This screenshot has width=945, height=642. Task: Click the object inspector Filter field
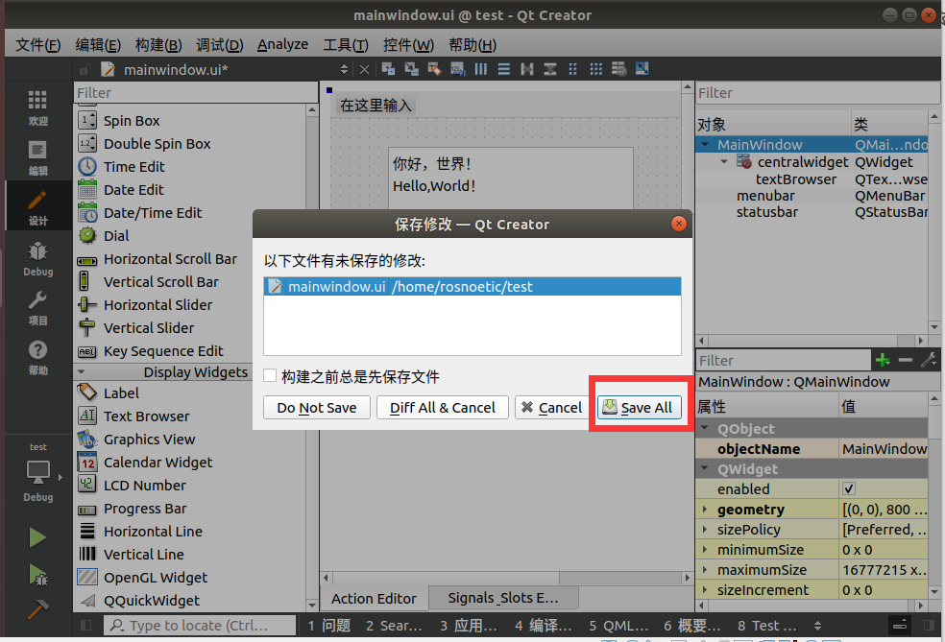pyautogui.click(x=817, y=93)
